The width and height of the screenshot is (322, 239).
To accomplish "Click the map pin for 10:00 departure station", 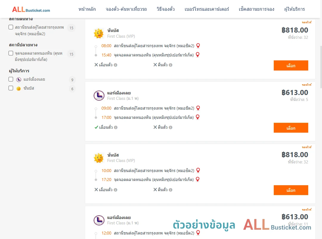I will [x=198, y=171].
